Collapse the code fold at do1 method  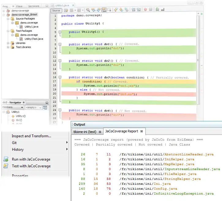(x=60, y=44)
